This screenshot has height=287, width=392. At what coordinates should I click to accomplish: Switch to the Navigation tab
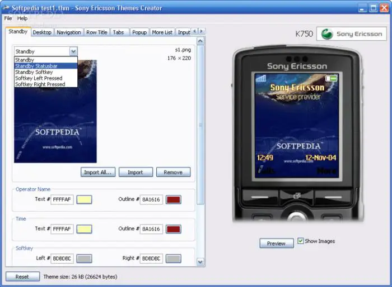69,32
